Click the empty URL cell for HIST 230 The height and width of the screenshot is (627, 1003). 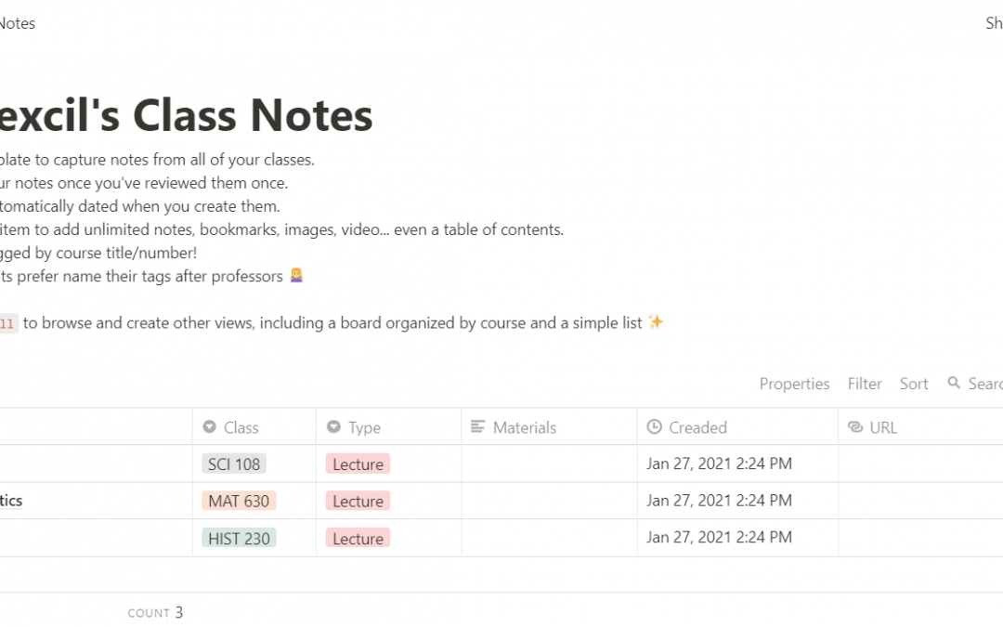point(919,538)
